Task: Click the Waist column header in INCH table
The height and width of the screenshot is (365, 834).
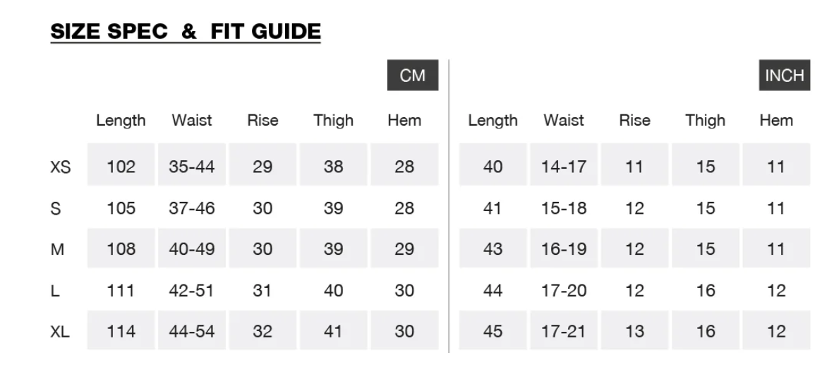Action: (x=563, y=120)
